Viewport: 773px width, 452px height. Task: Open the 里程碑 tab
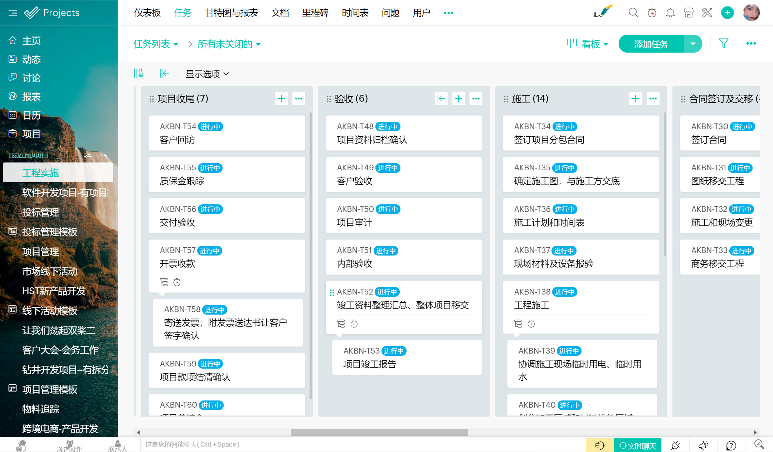tap(315, 13)
